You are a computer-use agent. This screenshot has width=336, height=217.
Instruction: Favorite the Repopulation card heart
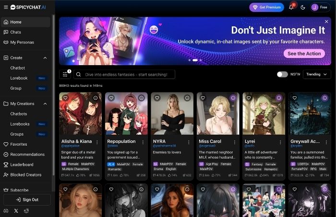(111, 98)
